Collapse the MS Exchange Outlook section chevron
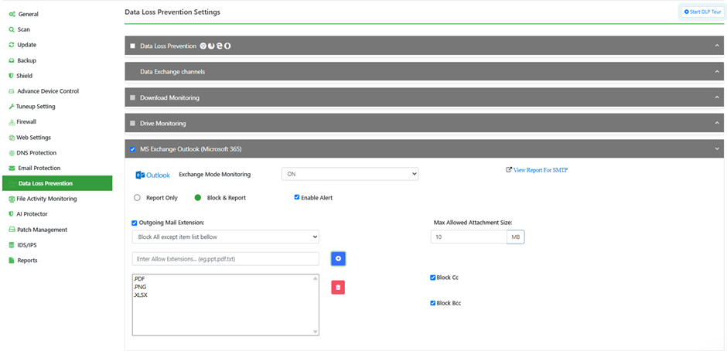 717,149
